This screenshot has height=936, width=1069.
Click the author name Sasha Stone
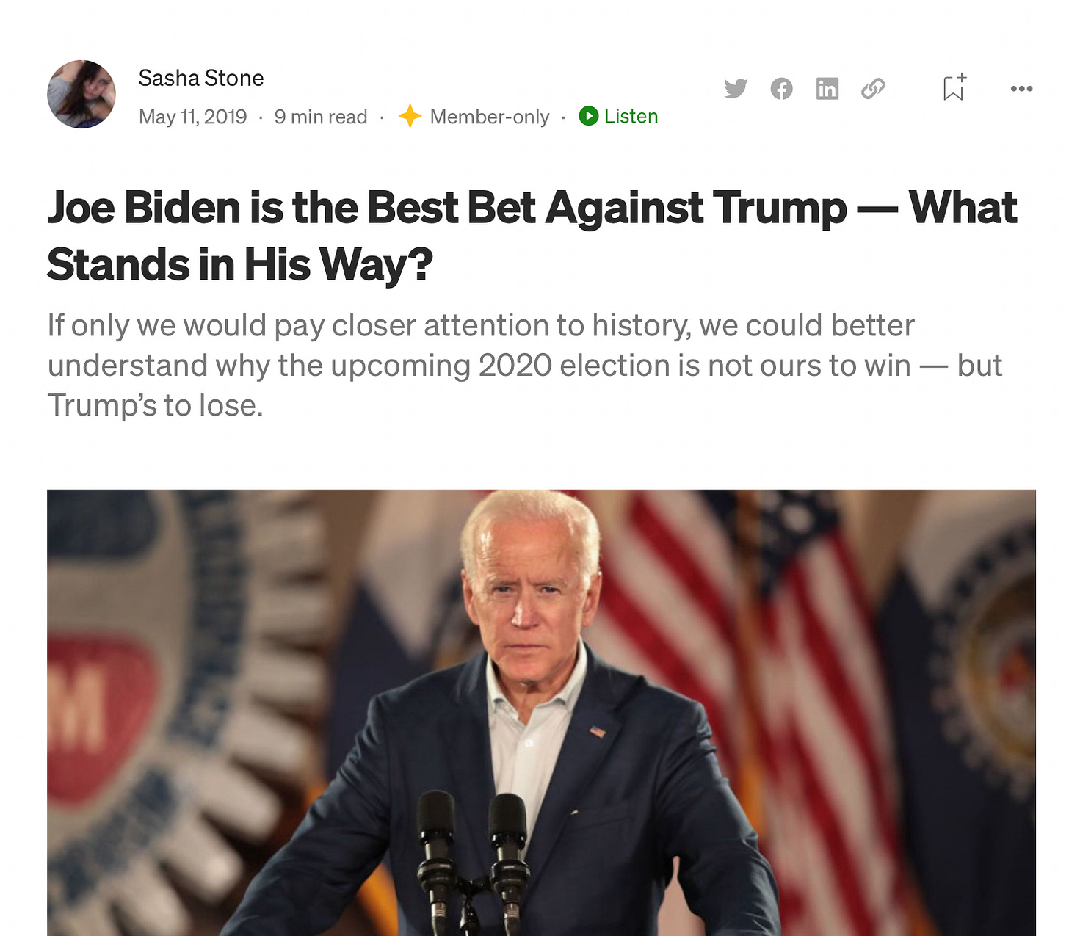coord(201,78)
